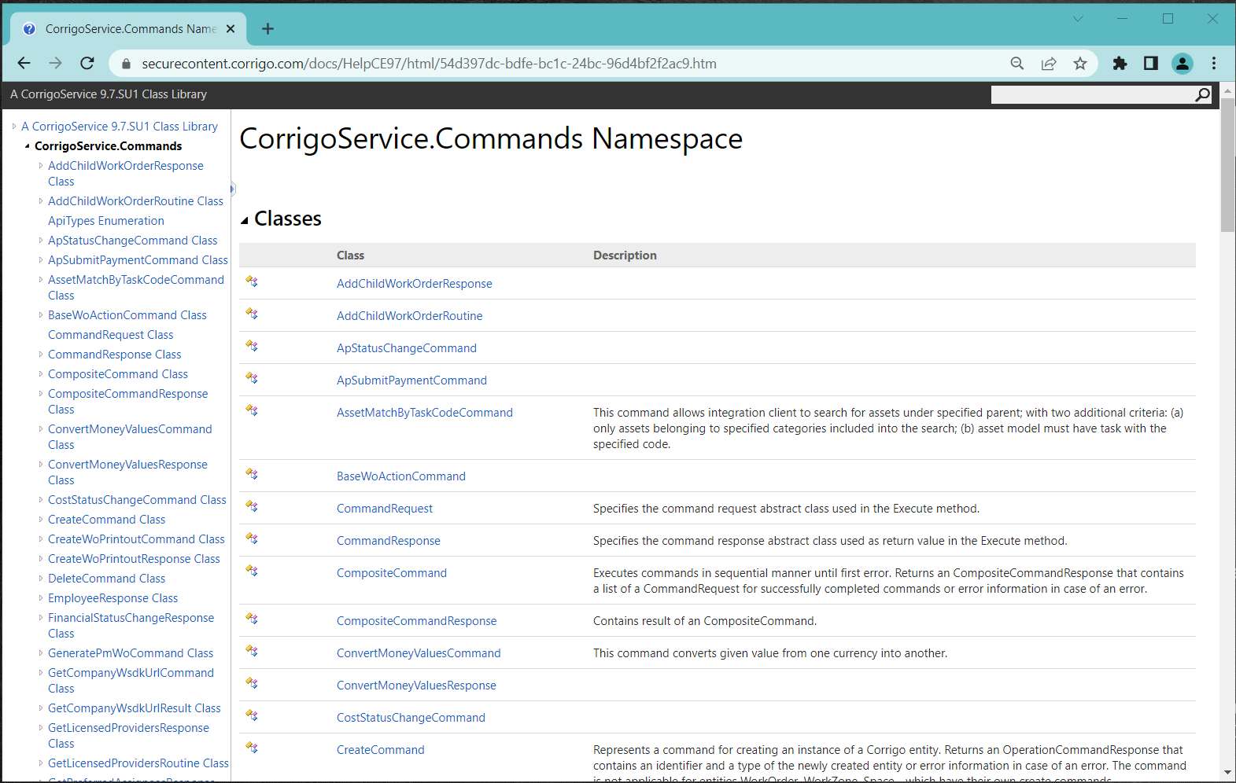Screen dimensions: 1236x783
Task: Open the ConvertMoneyValuesResponse link in table
Action: point(416,686)
